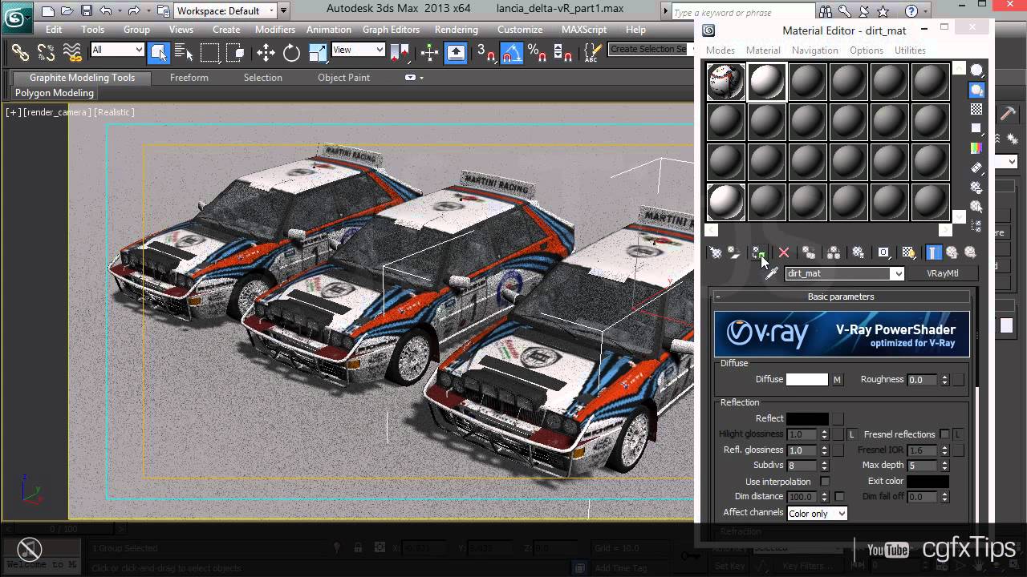Click Edit Named Selection Sets icon

coord(592,53)
